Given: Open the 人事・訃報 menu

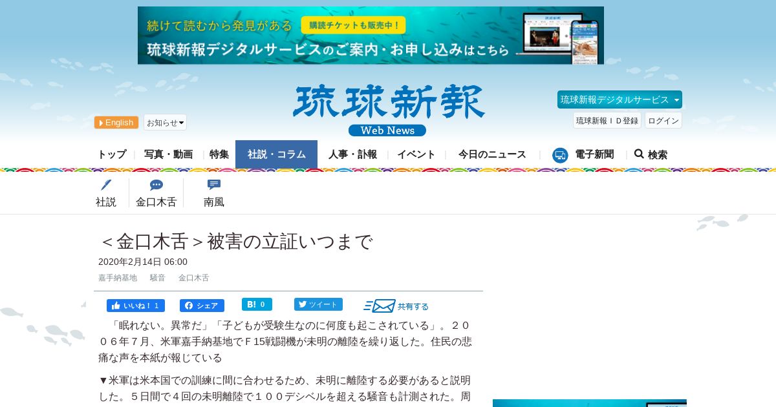Looking at the screenshot, I should (352, 154).
